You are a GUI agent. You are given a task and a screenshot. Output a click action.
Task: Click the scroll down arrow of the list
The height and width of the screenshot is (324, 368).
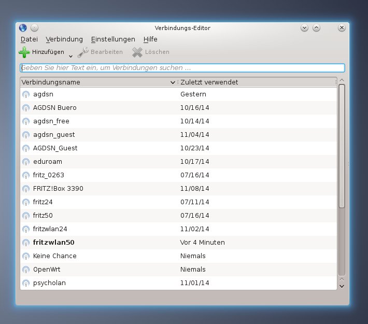click(x=341, y=286)
